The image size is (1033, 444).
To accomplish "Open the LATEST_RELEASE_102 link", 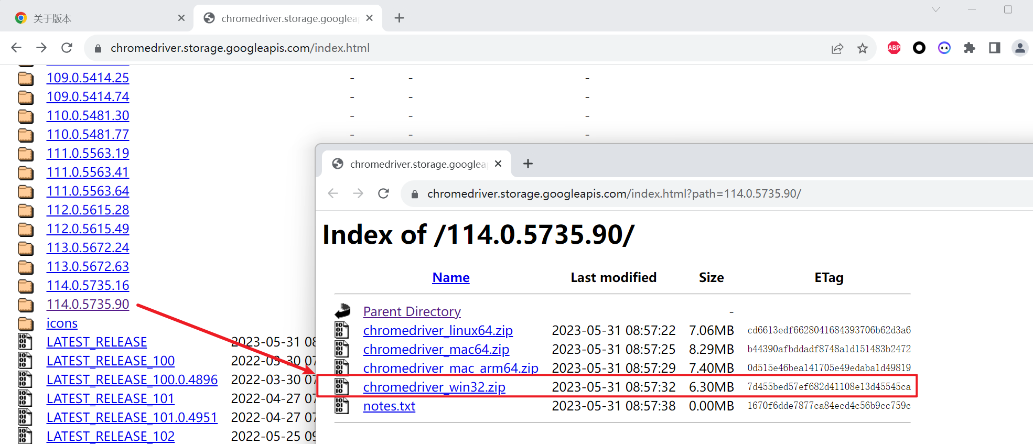I will click(x=111, y=436).
